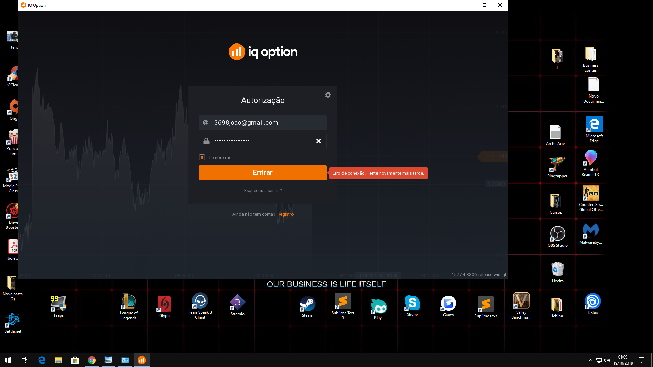This screenshot has width=653, height=367.
Task: Click the IQ Option taskbar icon
Action: pos(142,360)
